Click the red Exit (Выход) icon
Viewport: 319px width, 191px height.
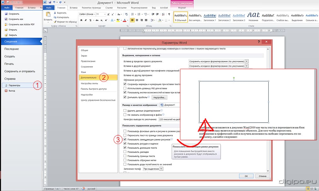point(6,91)
